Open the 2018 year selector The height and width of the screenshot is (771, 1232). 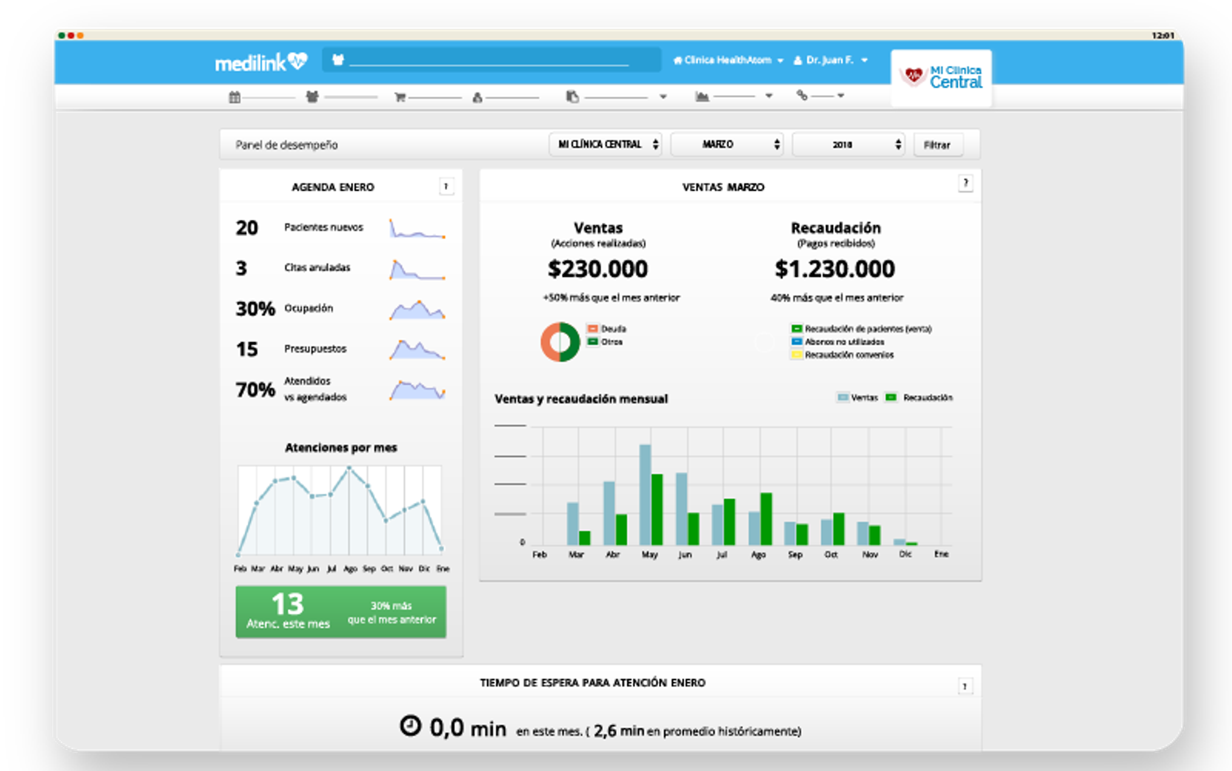[x=848, y=144]
